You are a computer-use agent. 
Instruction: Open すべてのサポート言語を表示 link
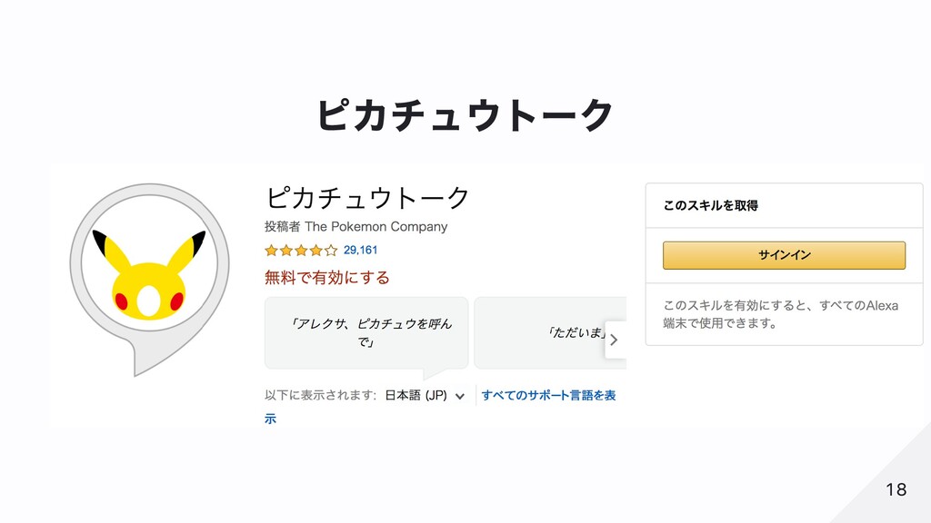point(548,396)
